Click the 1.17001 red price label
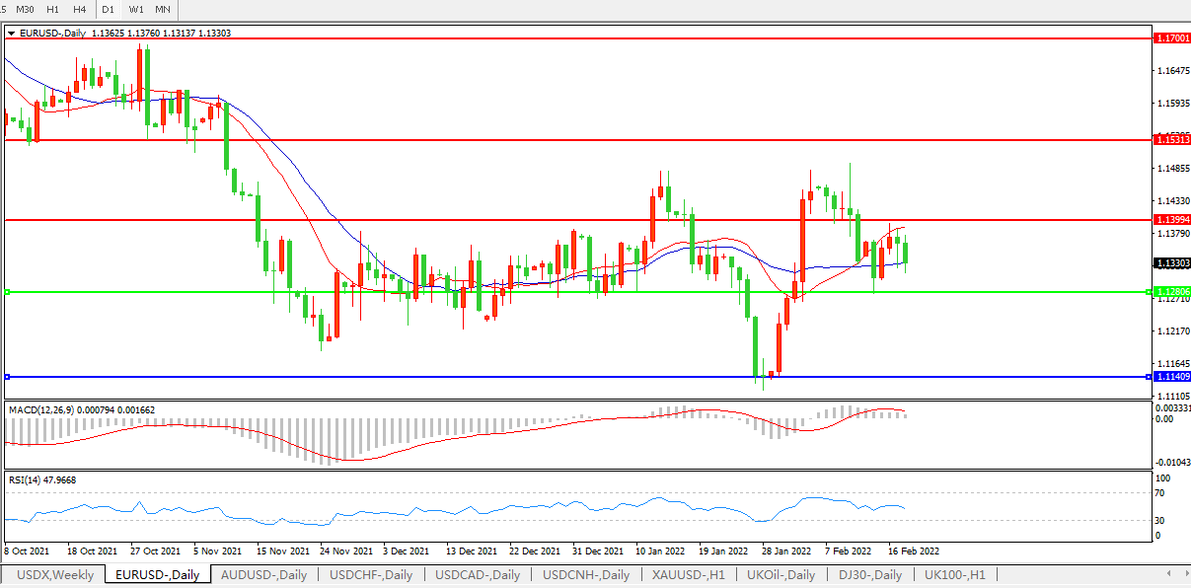This screenshot has width=1191, height=588. (x=1171, y=37)
